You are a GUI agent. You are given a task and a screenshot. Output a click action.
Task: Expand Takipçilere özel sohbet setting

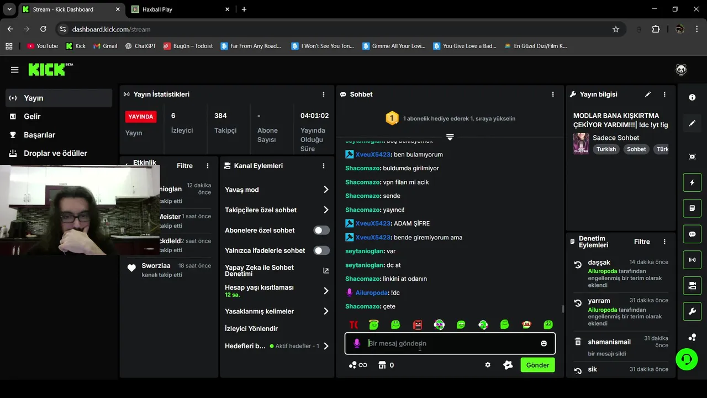tap(277, 210)
